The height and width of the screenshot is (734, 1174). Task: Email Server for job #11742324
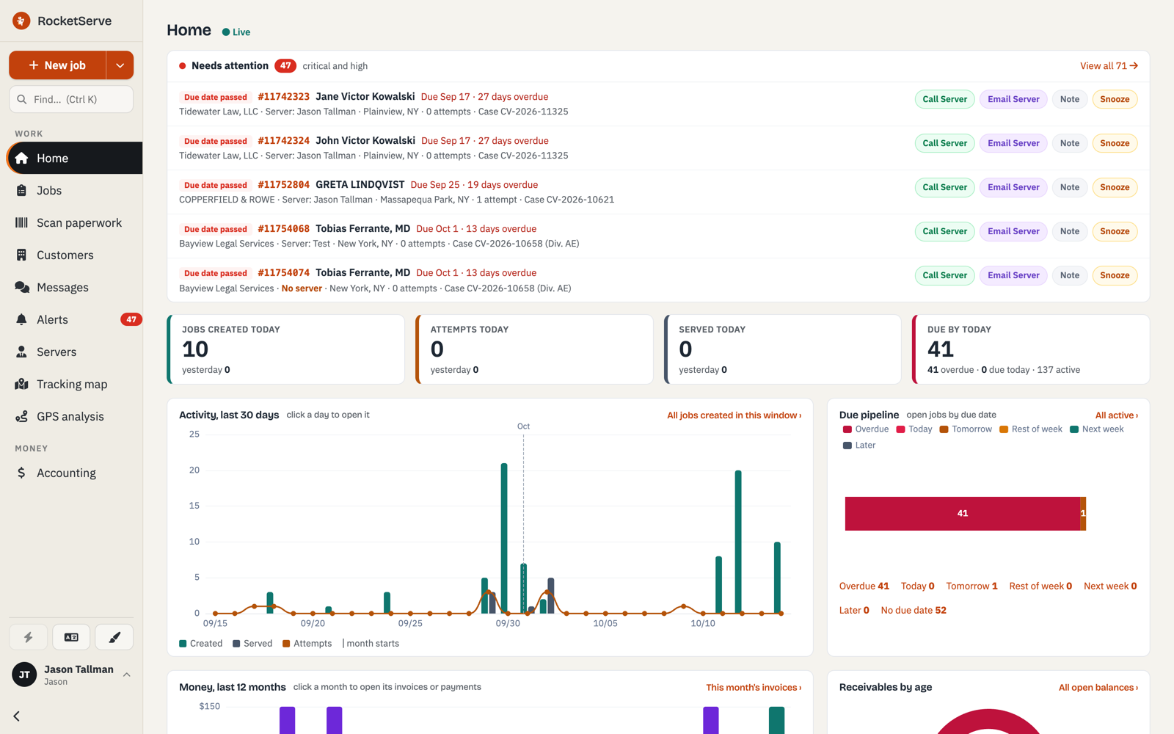pyautogui.click(x=1013, y=143)
